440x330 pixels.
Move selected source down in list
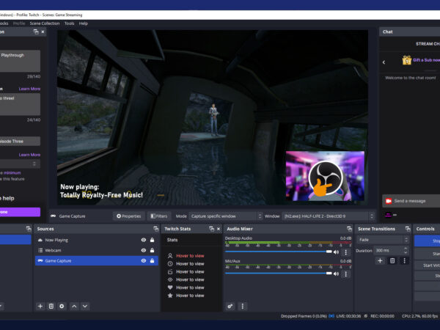85,306
